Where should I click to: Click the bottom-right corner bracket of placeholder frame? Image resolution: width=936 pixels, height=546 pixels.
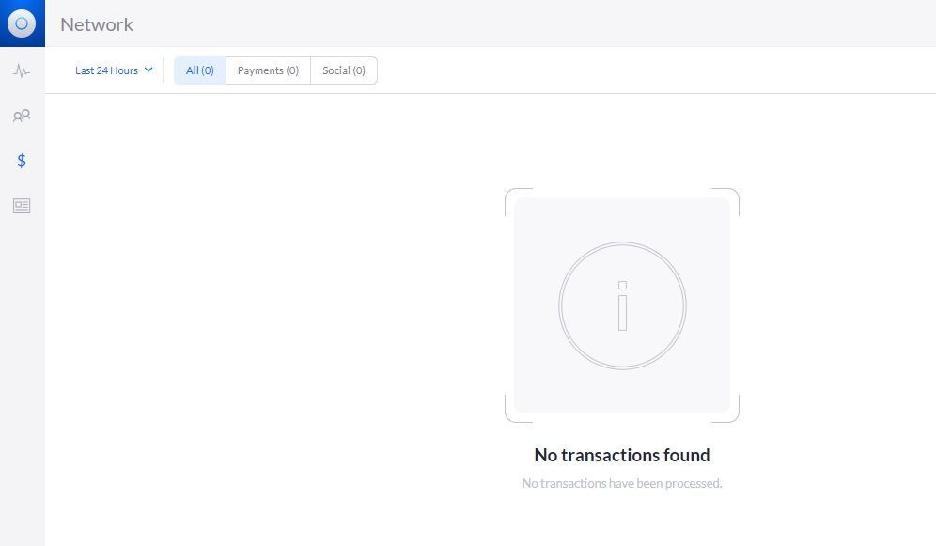click(725, 409)
